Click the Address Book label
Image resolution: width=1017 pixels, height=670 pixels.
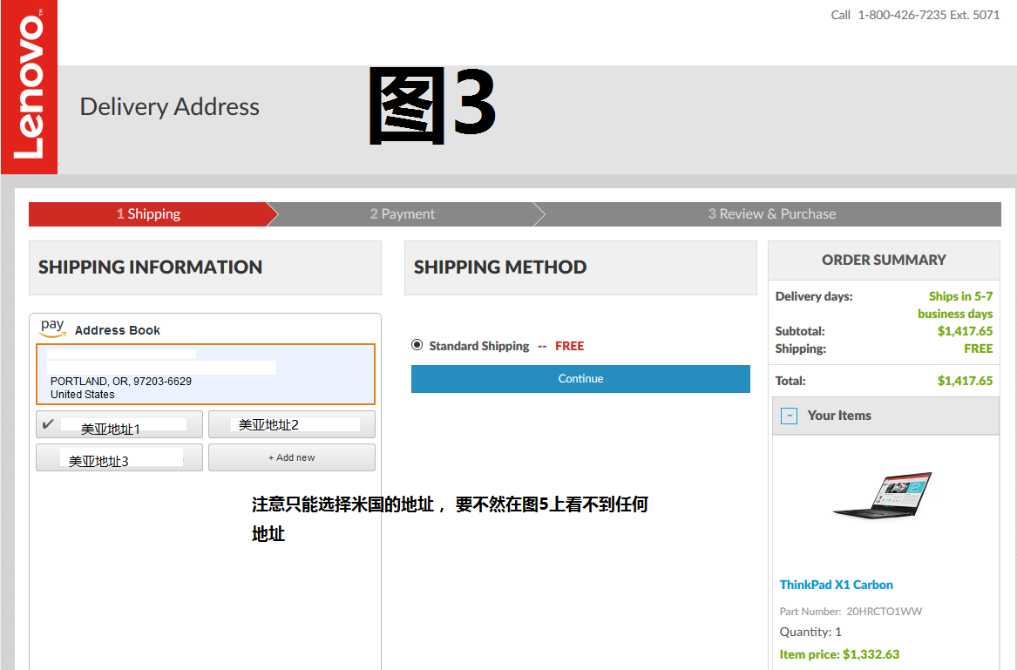tap(118, 330)
